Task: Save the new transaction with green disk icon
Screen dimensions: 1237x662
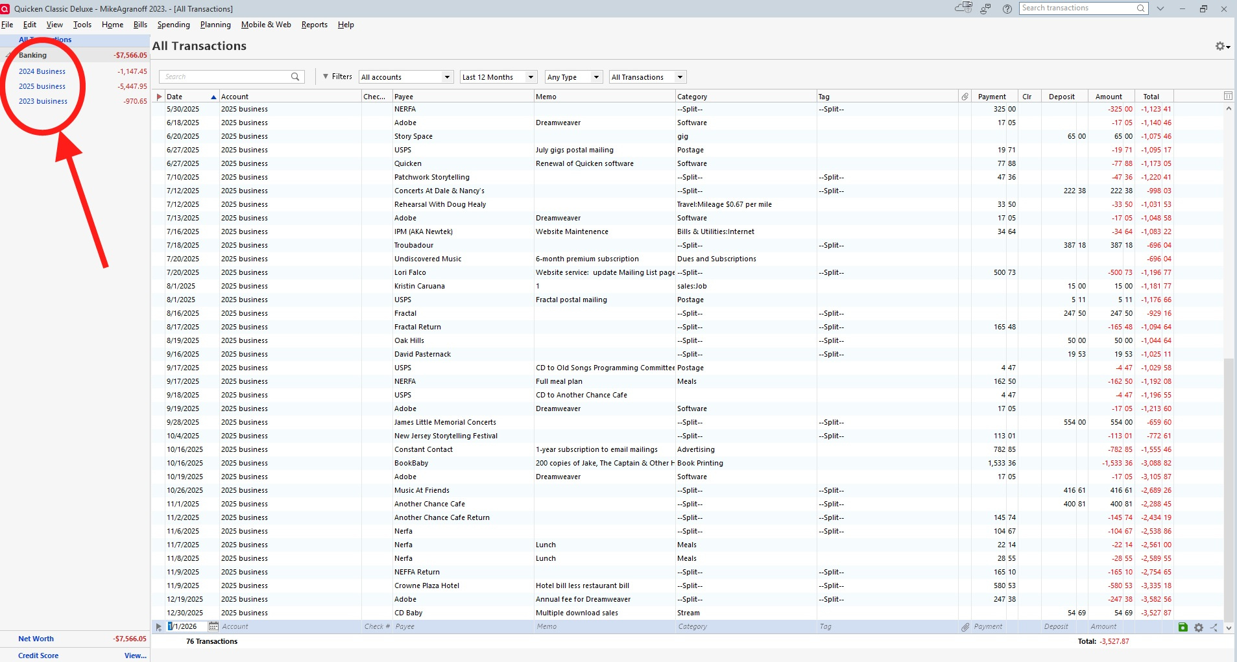Action: point(1183,627)
